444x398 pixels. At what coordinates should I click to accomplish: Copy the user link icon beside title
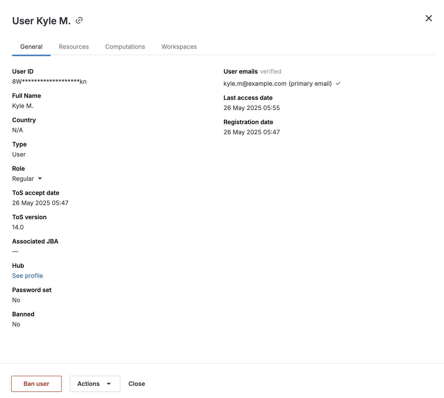click(x=79, y=20)
